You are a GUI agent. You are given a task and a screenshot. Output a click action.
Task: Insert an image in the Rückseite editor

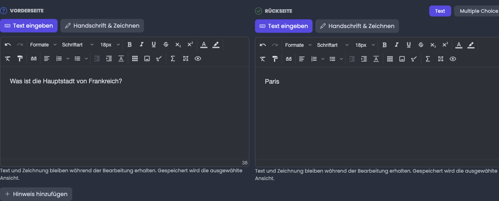pyautogui.click(x=402, y=59)
